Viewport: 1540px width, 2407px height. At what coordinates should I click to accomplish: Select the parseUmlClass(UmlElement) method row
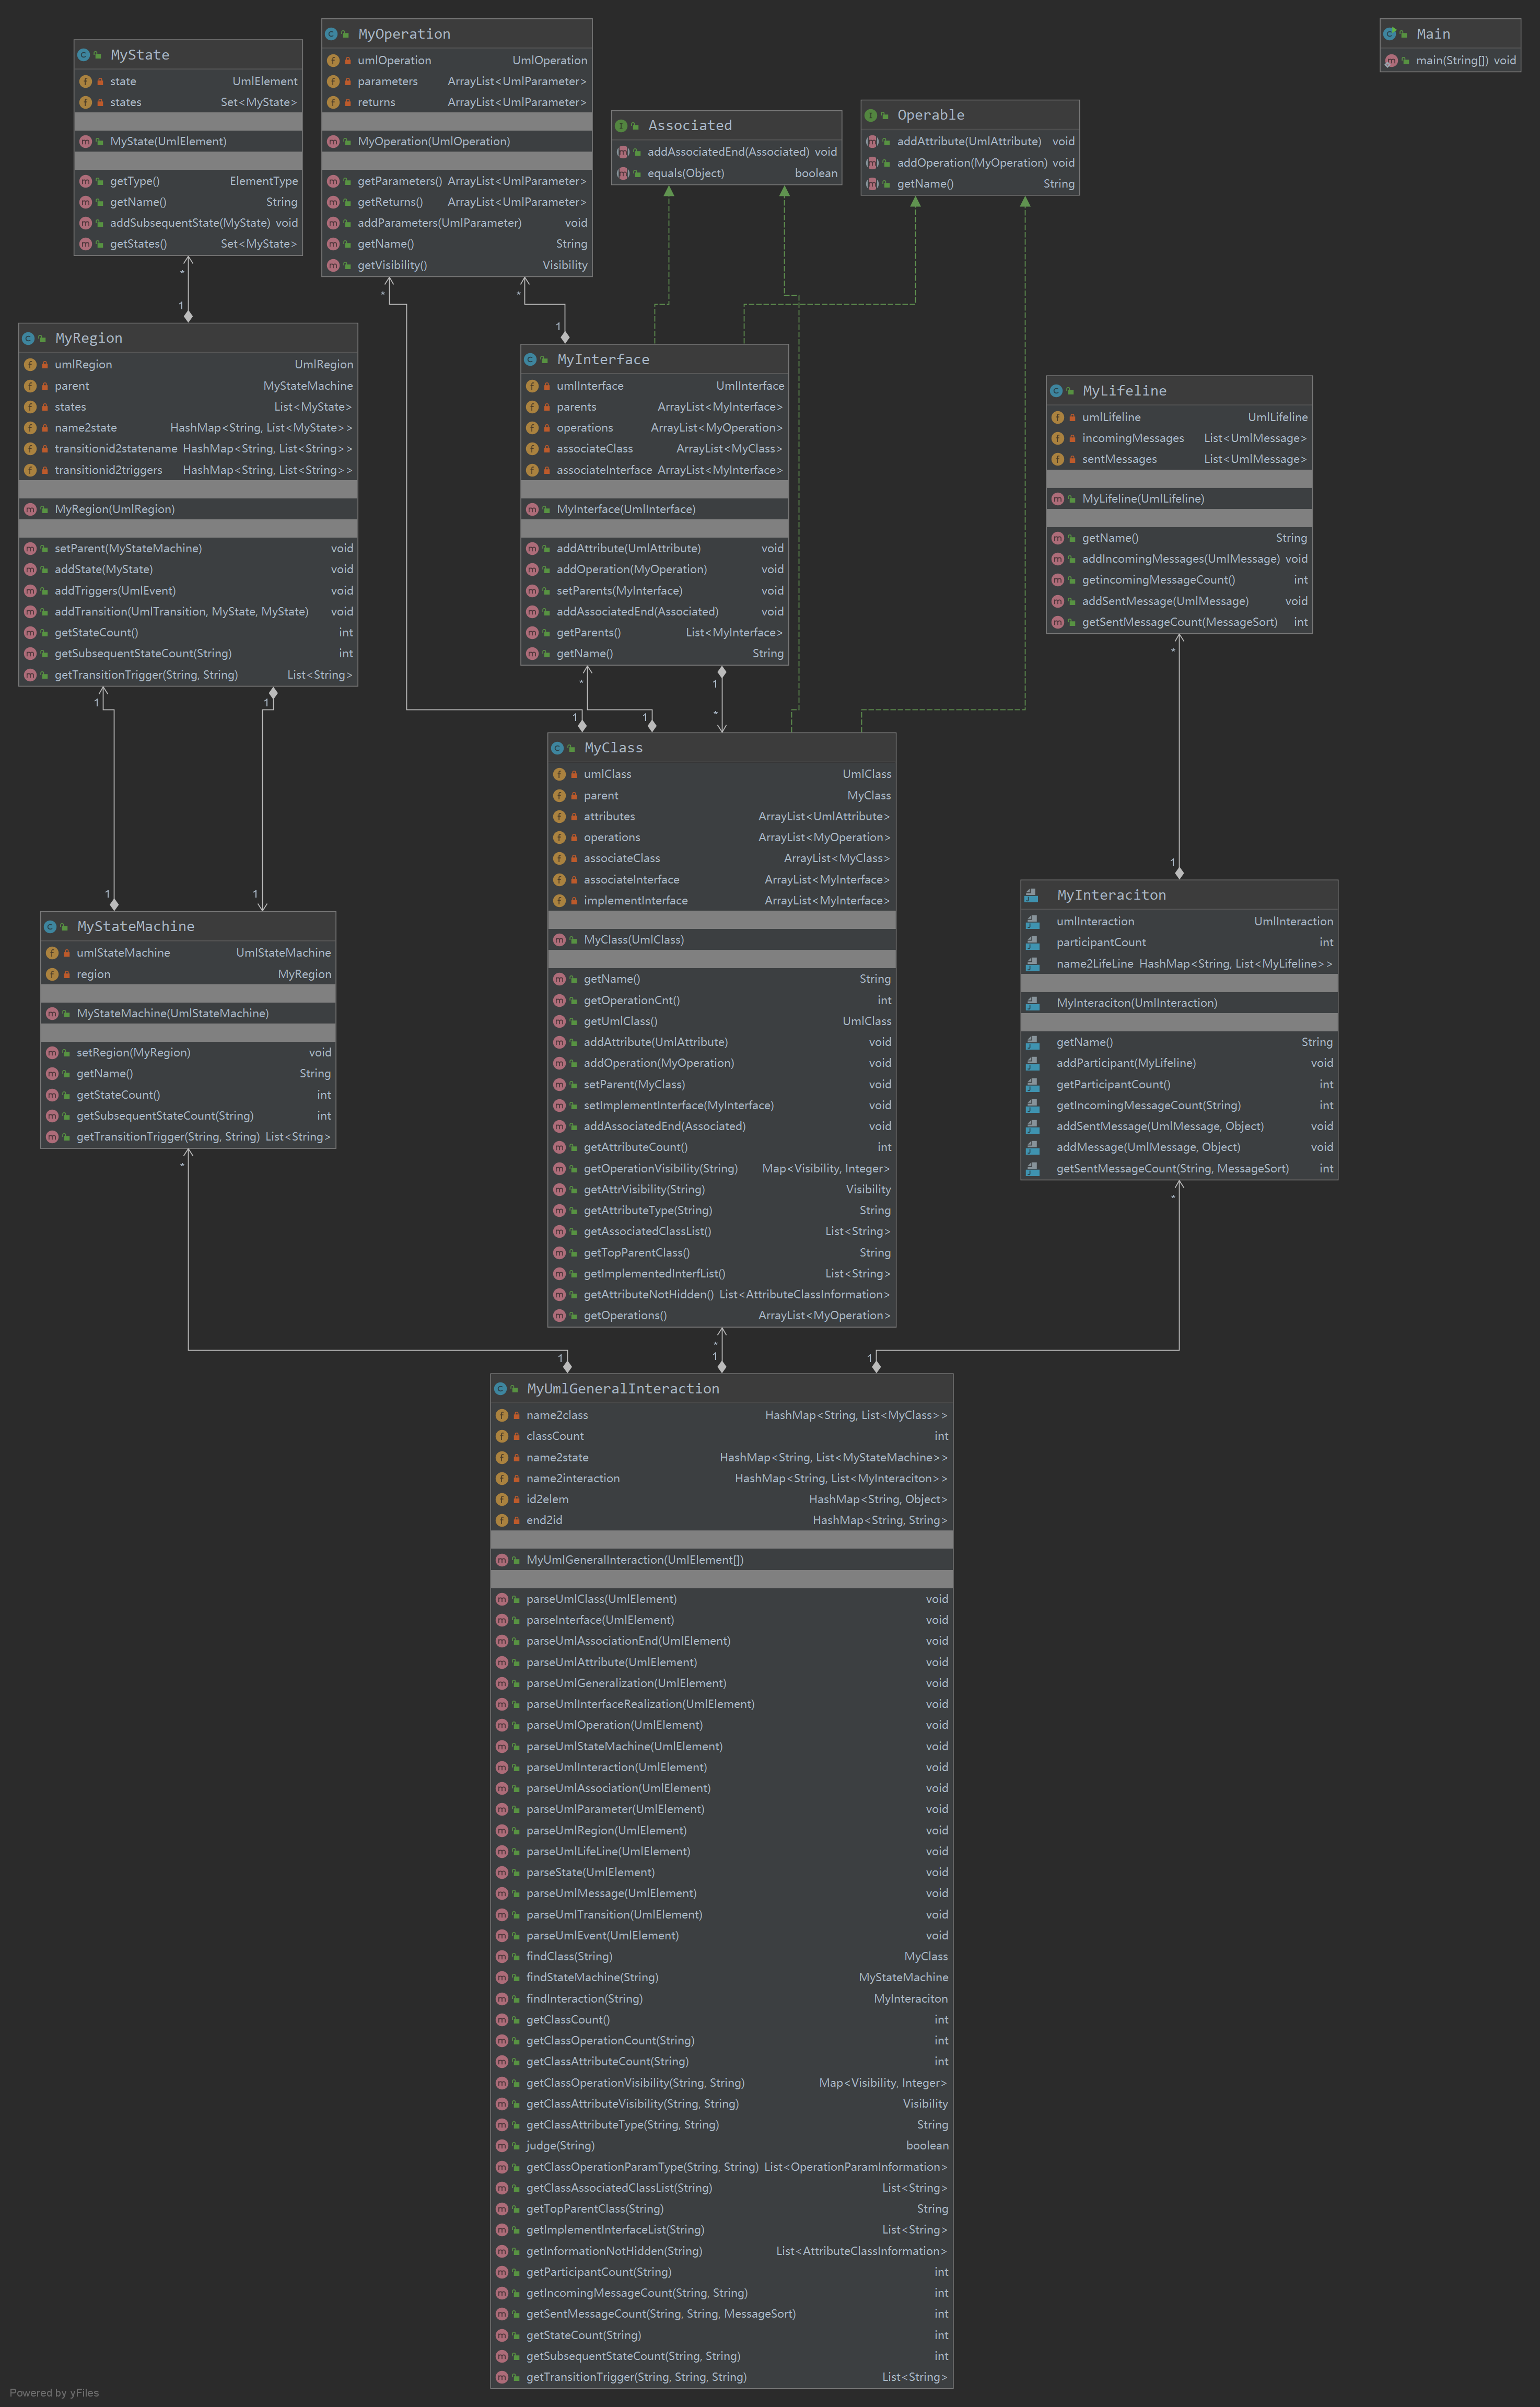point(601,1599)
